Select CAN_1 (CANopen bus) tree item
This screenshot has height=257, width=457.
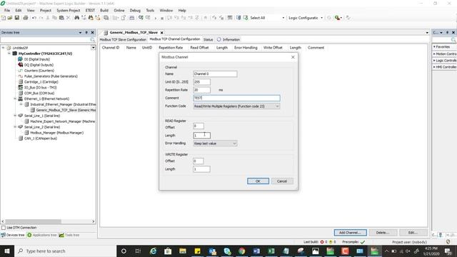(x=40, y=138)
